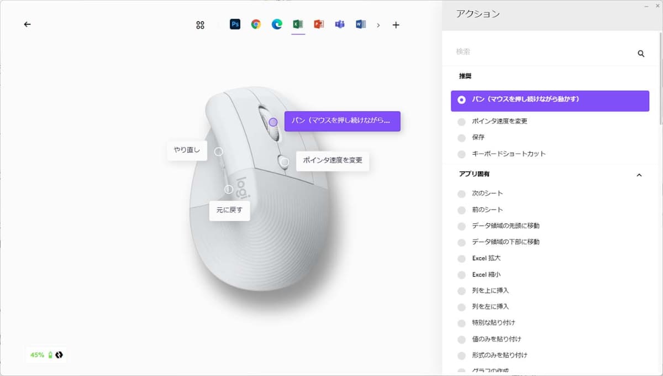Click the right arrow to show more apps
Viewport: 663px width, 376px height.
tap(378, 24)
